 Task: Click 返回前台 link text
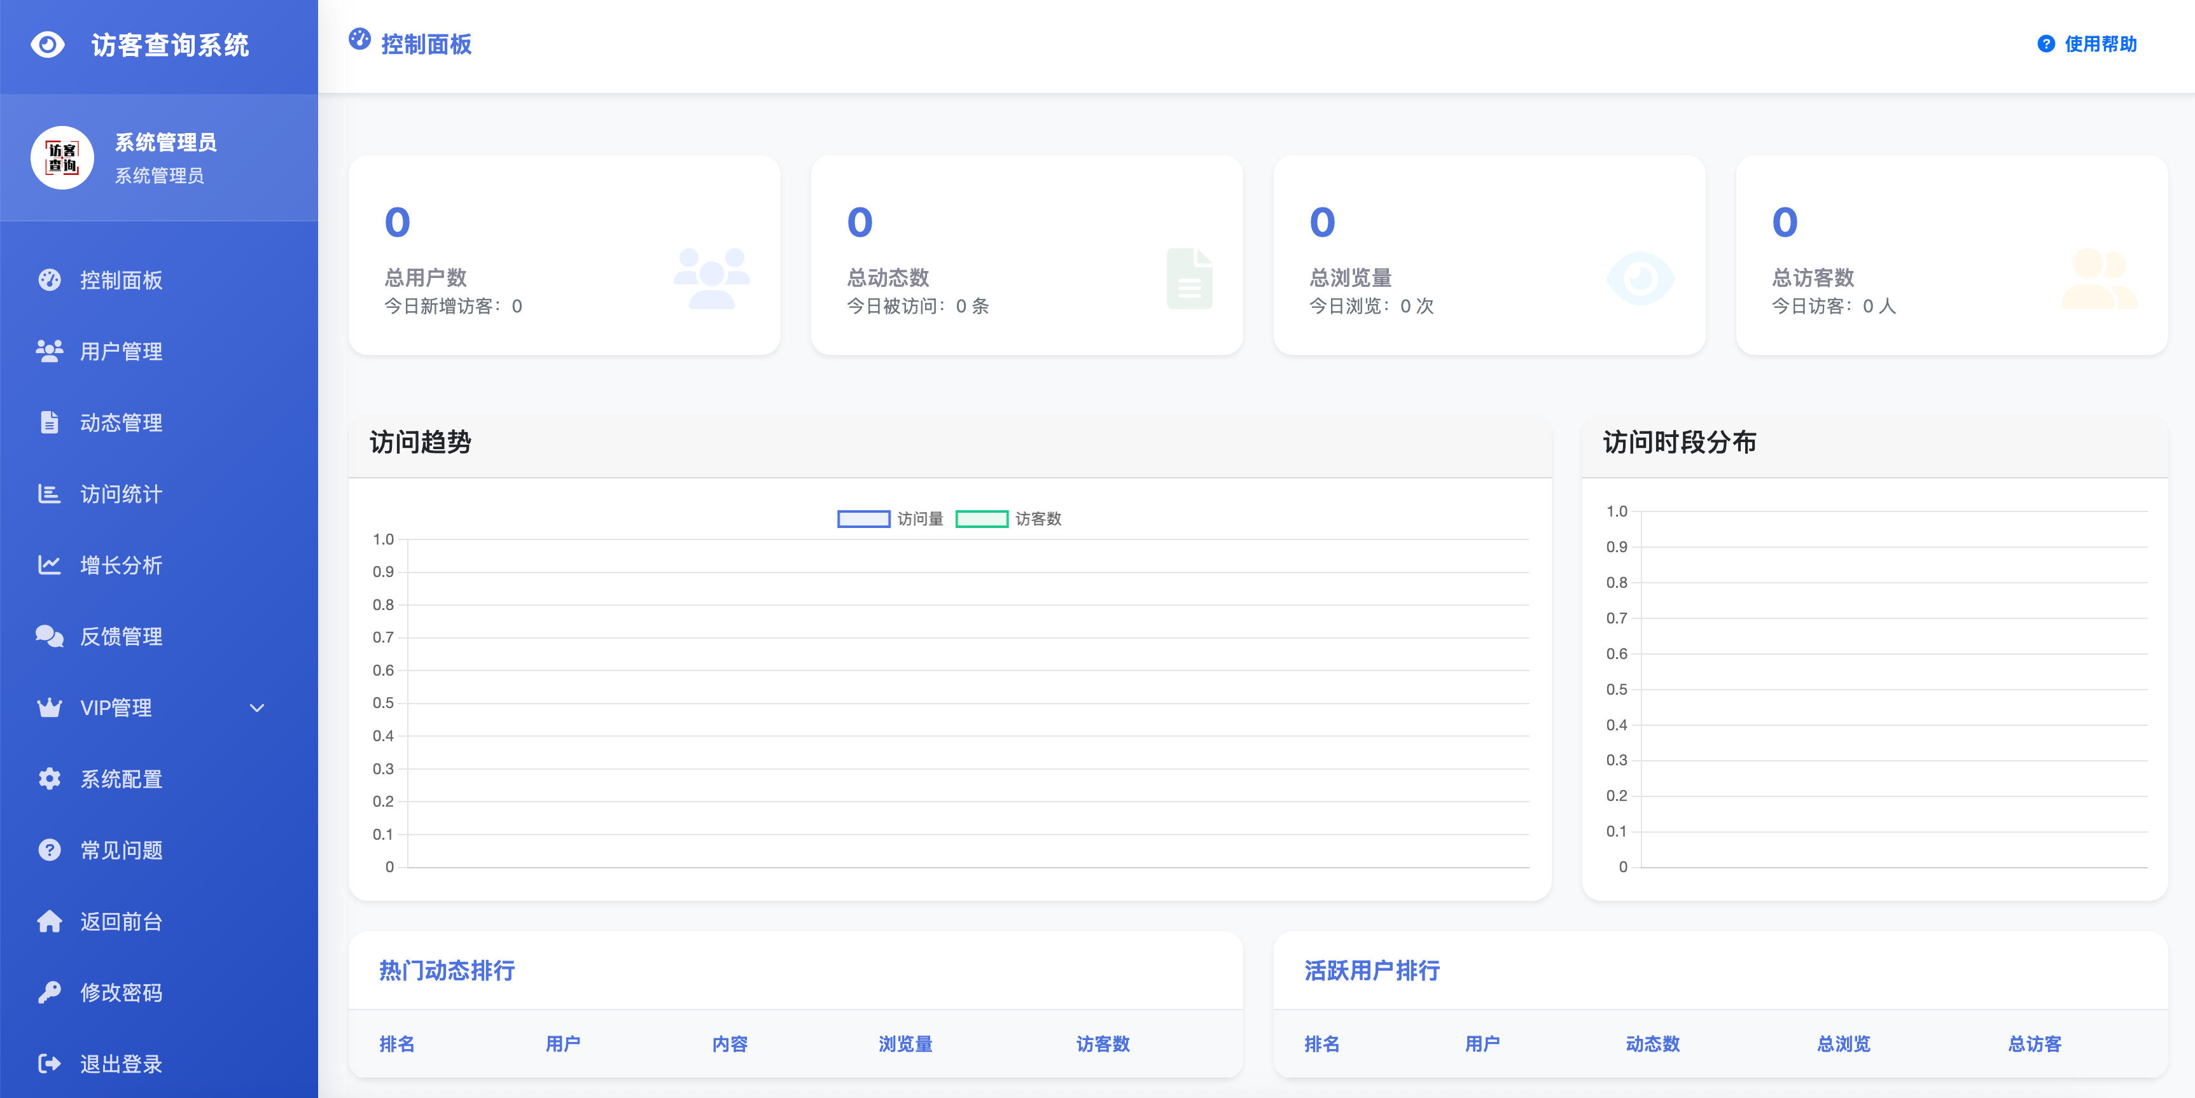121,922
